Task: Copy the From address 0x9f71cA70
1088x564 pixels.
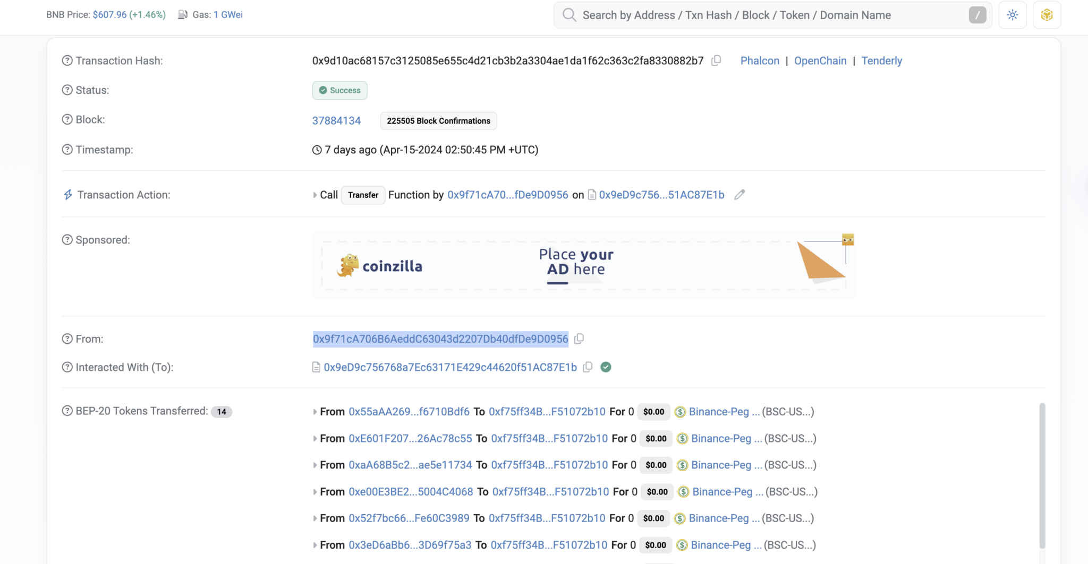Action: 579,339
